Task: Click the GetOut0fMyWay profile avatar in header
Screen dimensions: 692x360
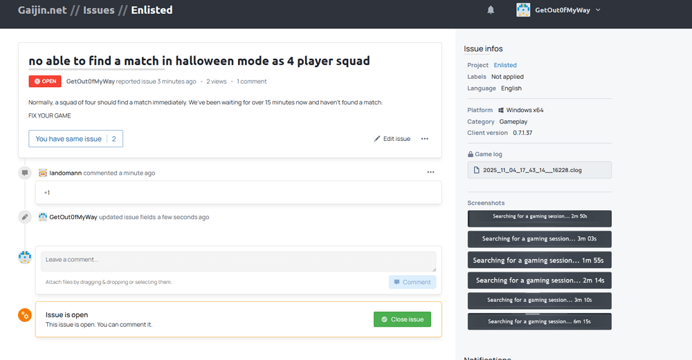Action: click(523, 10)
